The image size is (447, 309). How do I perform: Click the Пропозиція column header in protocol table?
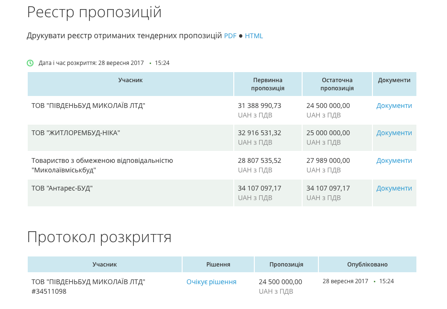point(286,264)
